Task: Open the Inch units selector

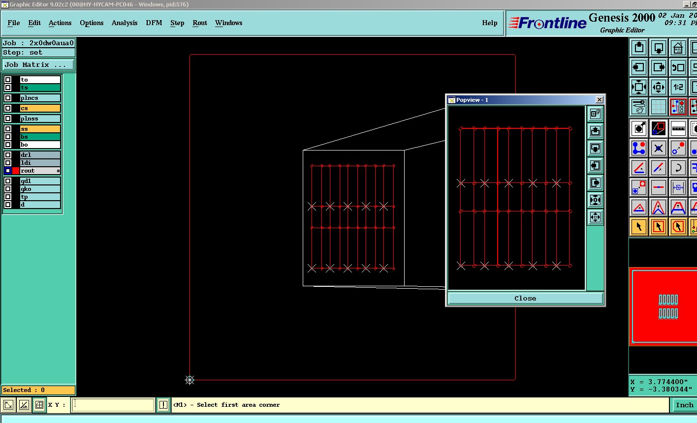Action: tap(684, 405)
